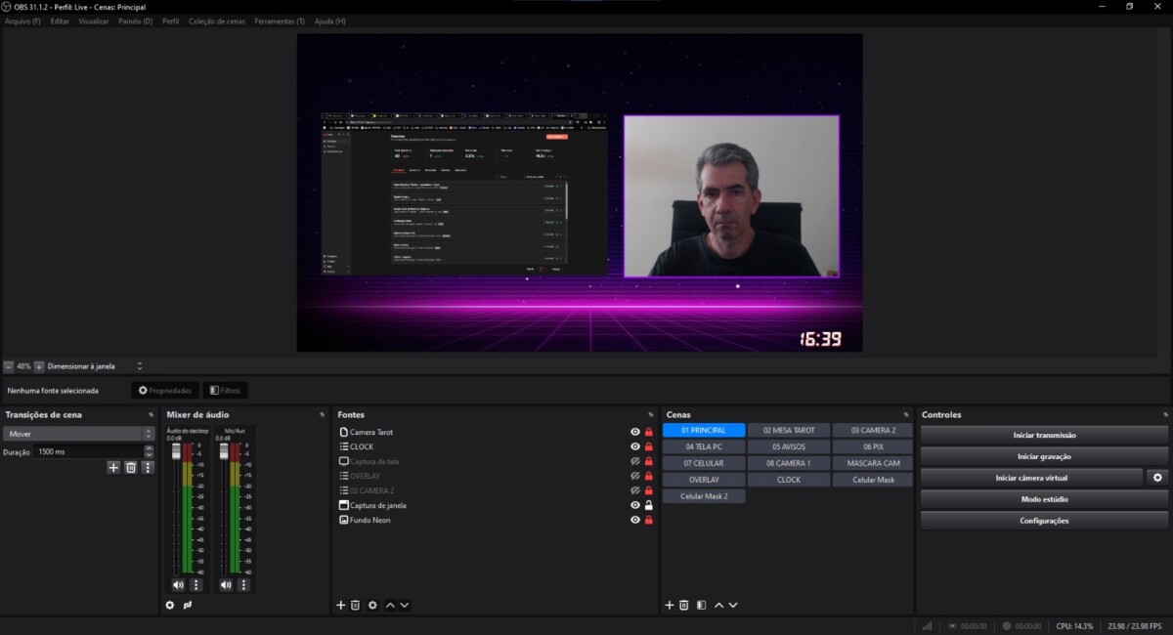Open source properties gear in Fontes toolbar
Screen dimensions: 1173x635
(372, 606)
